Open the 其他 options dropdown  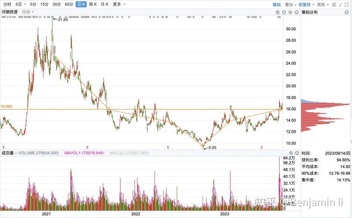point(323,4)
